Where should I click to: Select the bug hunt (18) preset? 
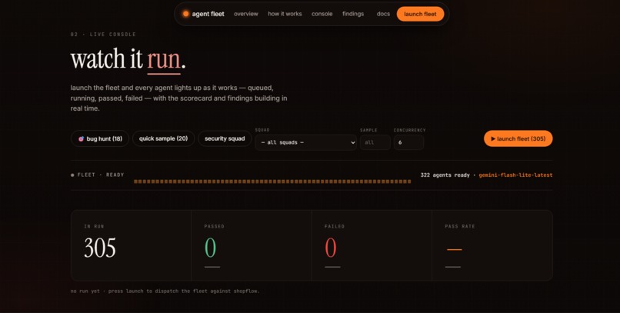pyautogui.click(x=100, y=138)
